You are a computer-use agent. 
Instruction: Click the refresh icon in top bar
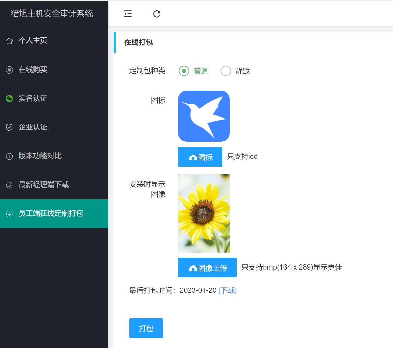coord(157,14)
